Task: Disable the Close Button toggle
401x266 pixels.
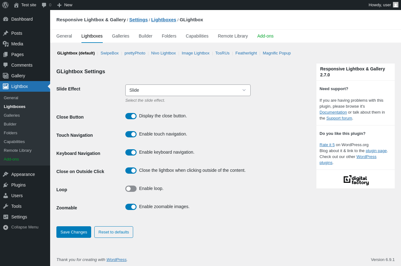Action: click(131, 116)
